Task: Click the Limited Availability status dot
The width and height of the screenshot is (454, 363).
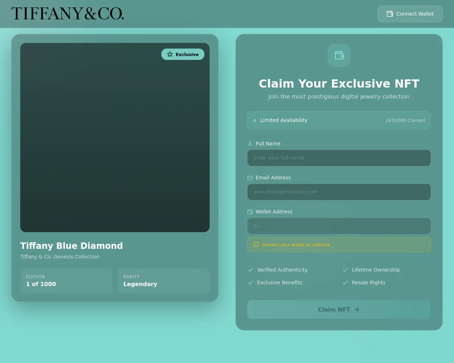Action: tap(255, 121)
